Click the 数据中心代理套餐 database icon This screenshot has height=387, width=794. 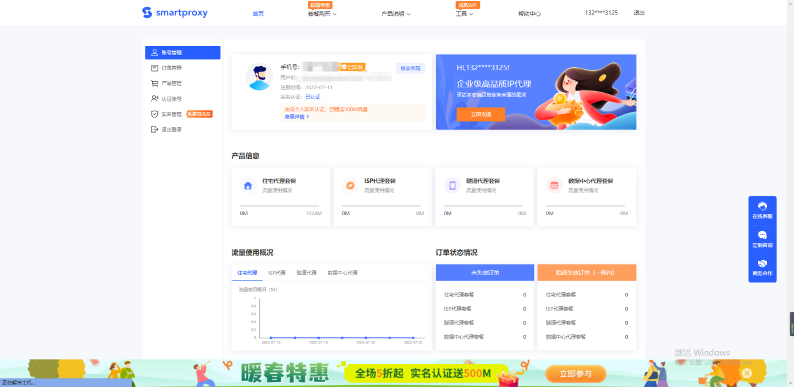click(554, 185)
